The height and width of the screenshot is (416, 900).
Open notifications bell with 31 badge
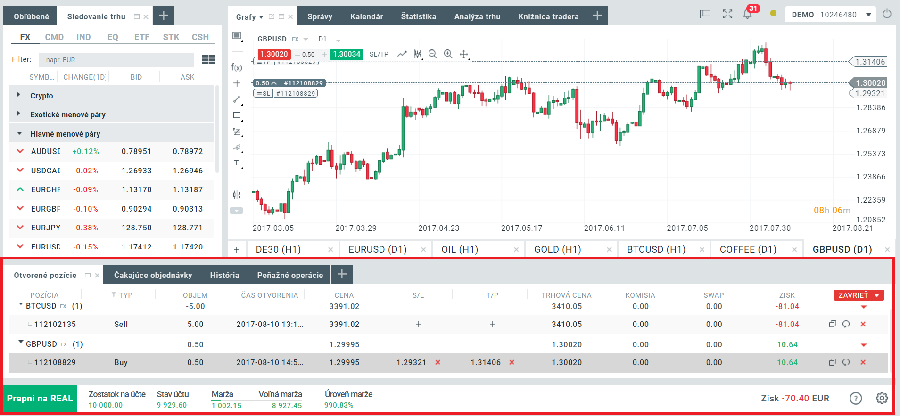(748, 14)
